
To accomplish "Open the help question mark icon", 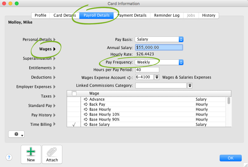I will (x=9, y=158).
